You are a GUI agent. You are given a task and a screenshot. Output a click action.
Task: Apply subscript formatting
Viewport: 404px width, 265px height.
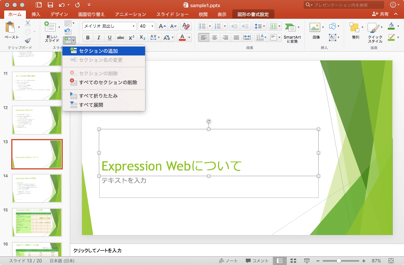click(142, 37)
